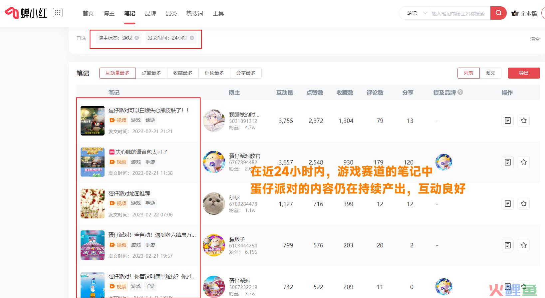The image size is (545, 298).
Task: Click the brand logo in 蛋仔派对 row
Action: pos(444,287)
